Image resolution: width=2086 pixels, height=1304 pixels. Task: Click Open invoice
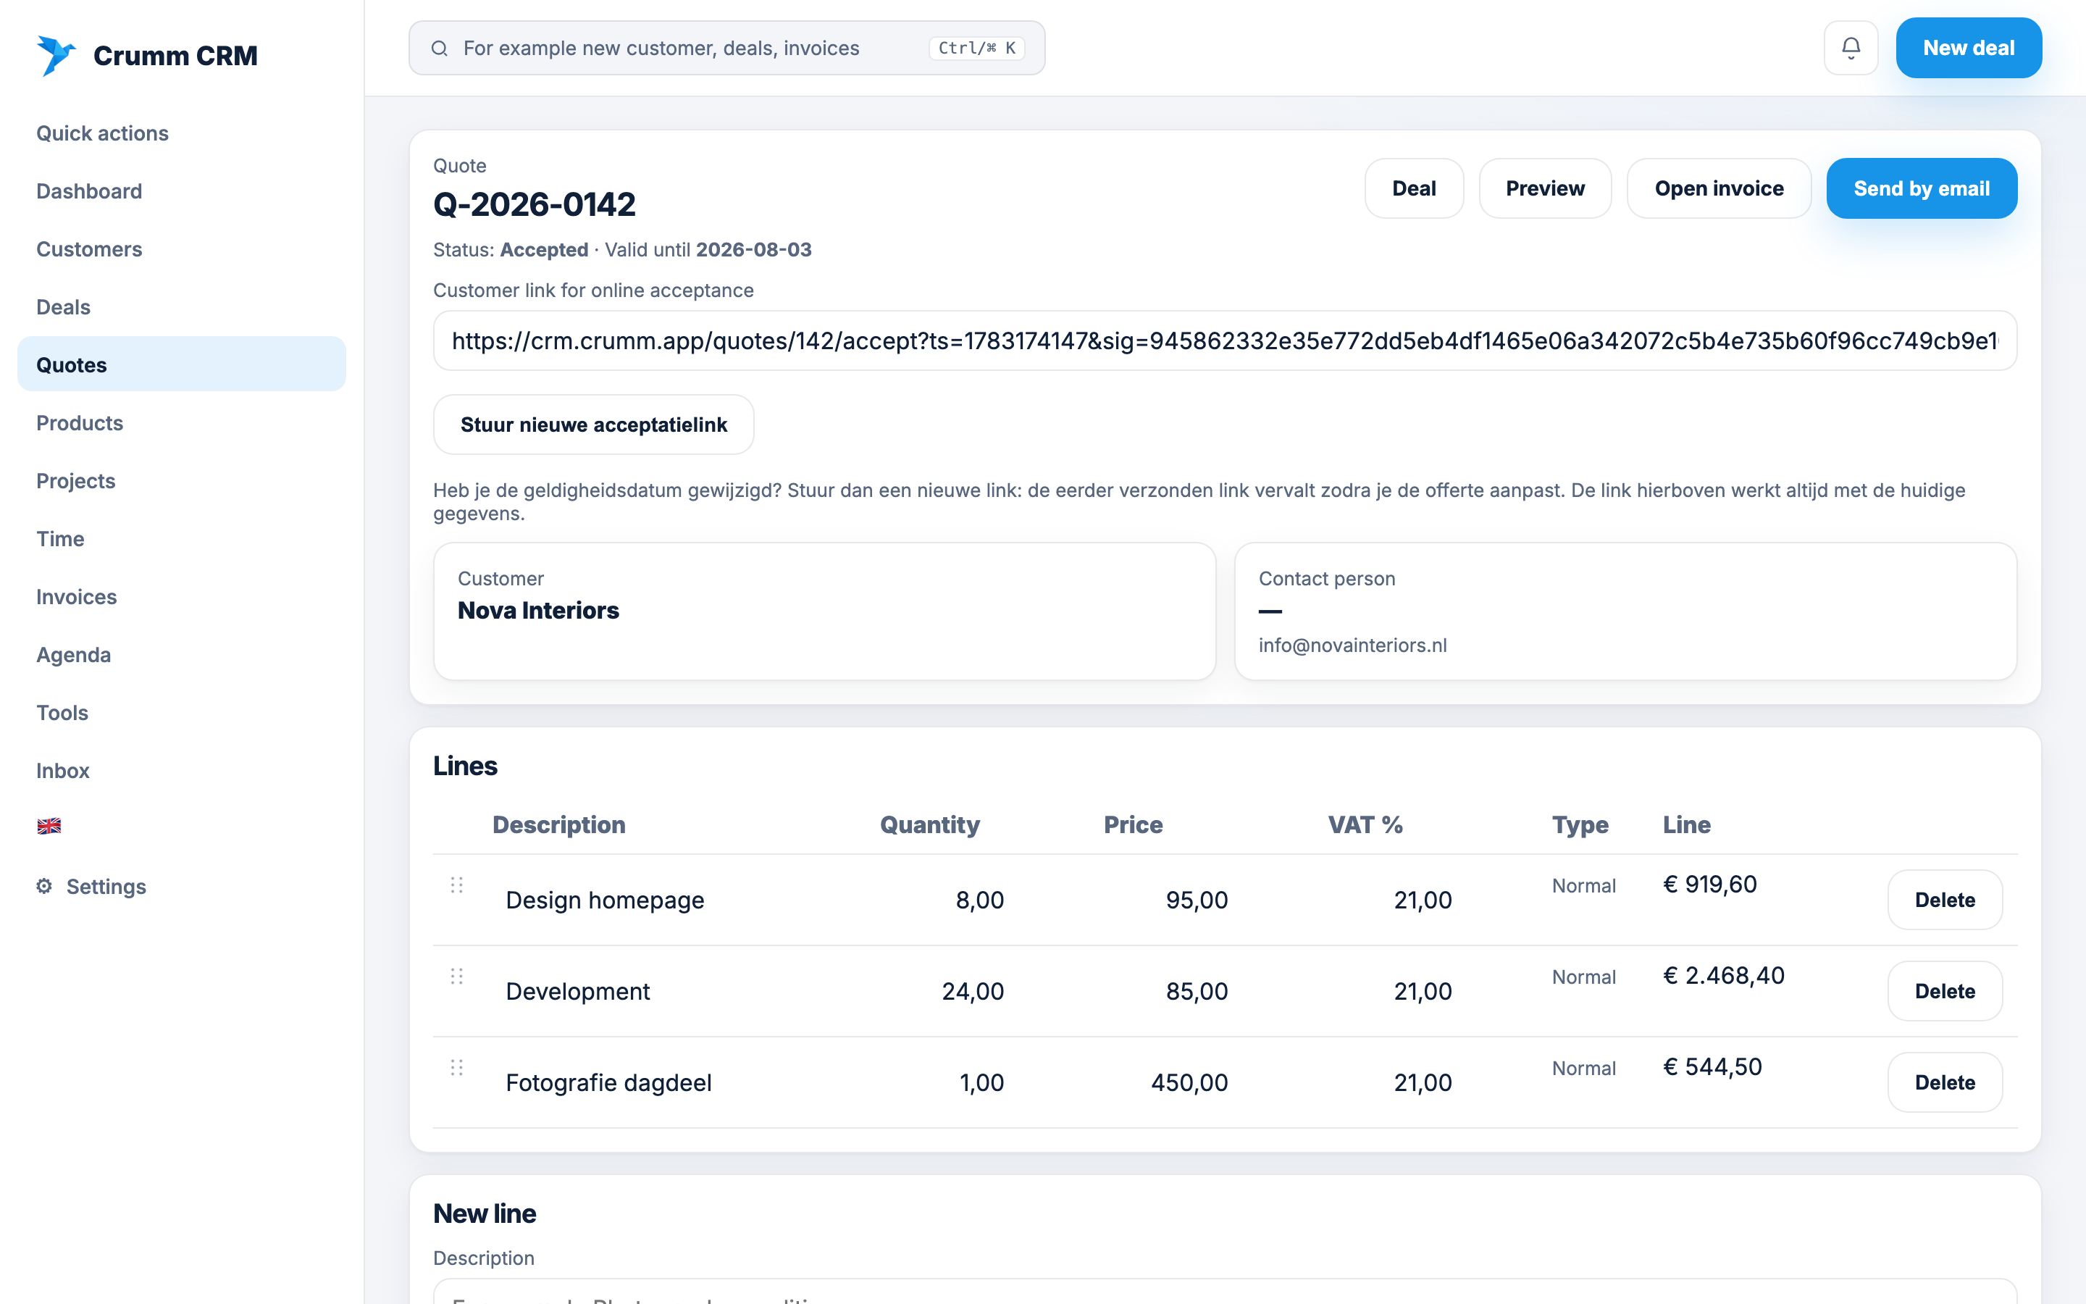[x=1719, y=188]
